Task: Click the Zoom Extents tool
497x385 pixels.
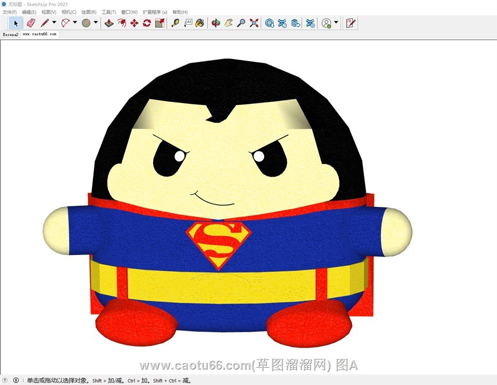Action: coord(254,23)
